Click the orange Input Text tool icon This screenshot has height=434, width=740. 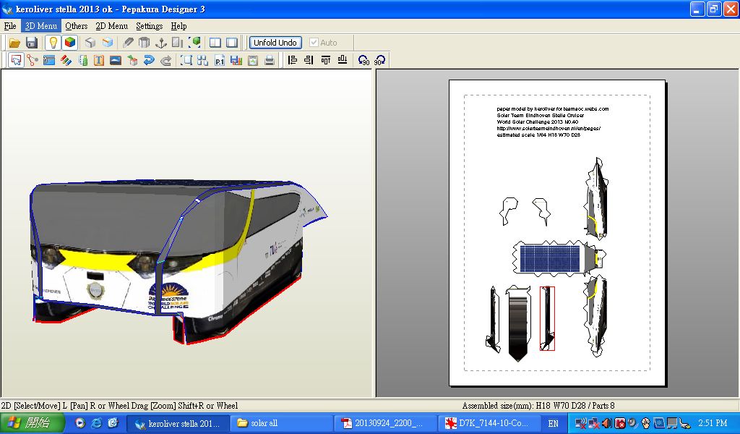tap(99, 61)
